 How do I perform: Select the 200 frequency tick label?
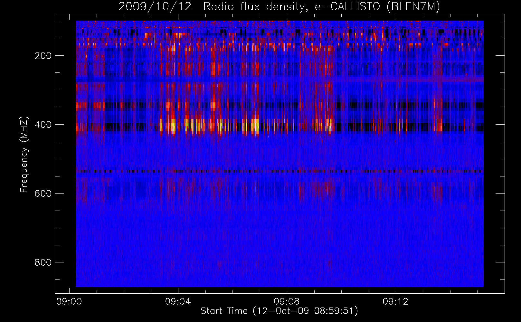43,56
